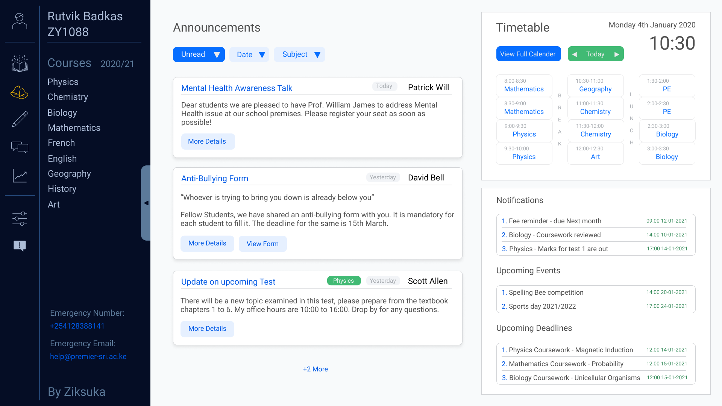
Task: Select Geography in the Courses list
Action: pyautogui.click(x=69, y=174)
